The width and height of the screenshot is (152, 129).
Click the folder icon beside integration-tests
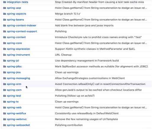point(4,2)
